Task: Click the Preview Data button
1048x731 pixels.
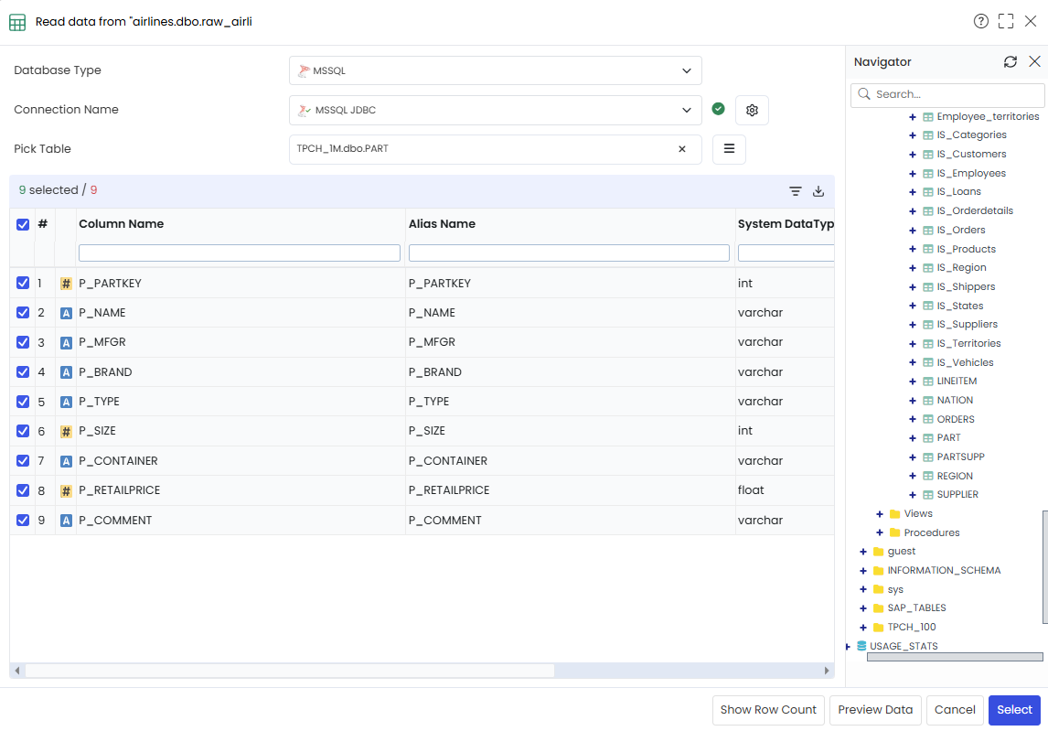Action: [875, 710]
